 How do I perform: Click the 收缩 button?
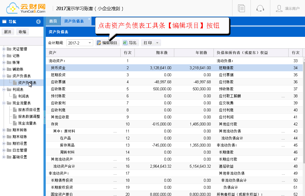point(23,32)
